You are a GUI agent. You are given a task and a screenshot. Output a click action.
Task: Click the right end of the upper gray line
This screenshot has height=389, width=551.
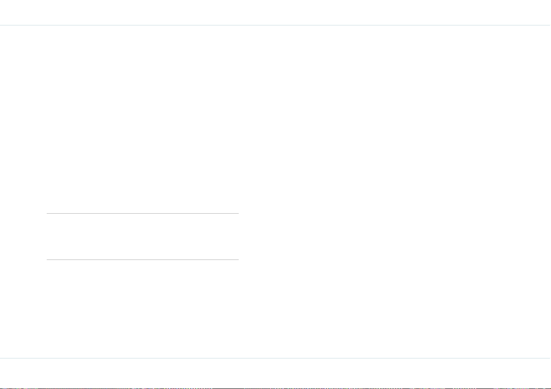[x=238, y=213]
